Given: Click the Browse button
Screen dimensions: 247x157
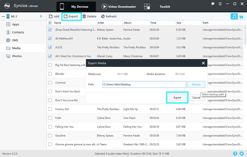Looking at the screenshot, I should pyautogui.click(x=196, y=84).
